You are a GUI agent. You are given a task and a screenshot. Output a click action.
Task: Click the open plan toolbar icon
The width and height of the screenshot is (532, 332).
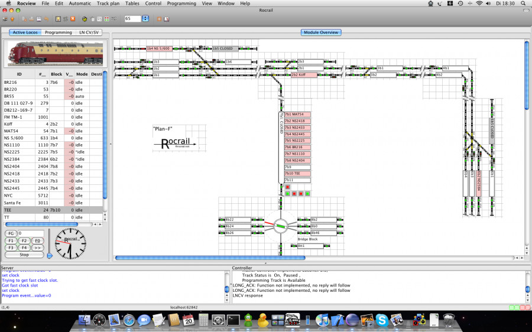31,19
